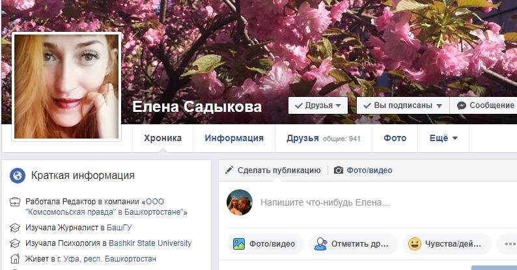Open the Друзья friendship dropdown
517x270 pixels.
coord(318,105)
